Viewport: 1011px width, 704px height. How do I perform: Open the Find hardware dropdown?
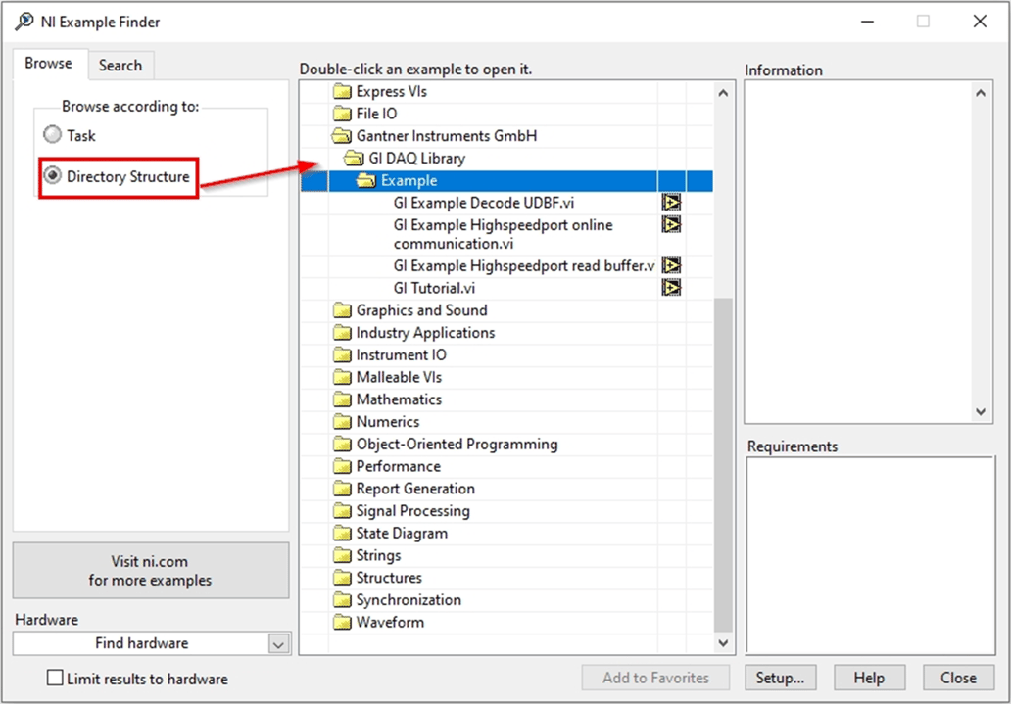pos(278,643)
